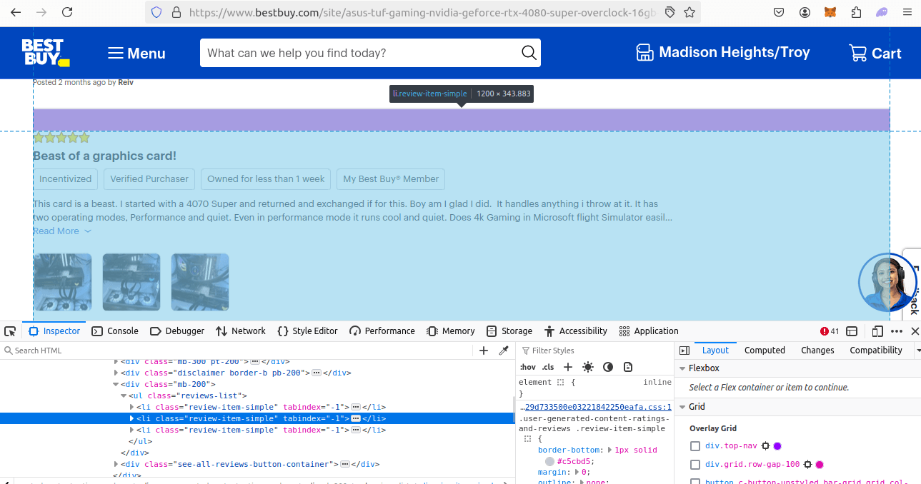Open the Firefox hamburger application menu
This screenshot has height=484, width=921.
click(x=907, y=12)
